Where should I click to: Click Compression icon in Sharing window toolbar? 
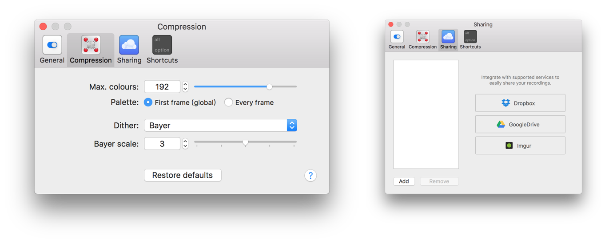click(x=422, y=37)
